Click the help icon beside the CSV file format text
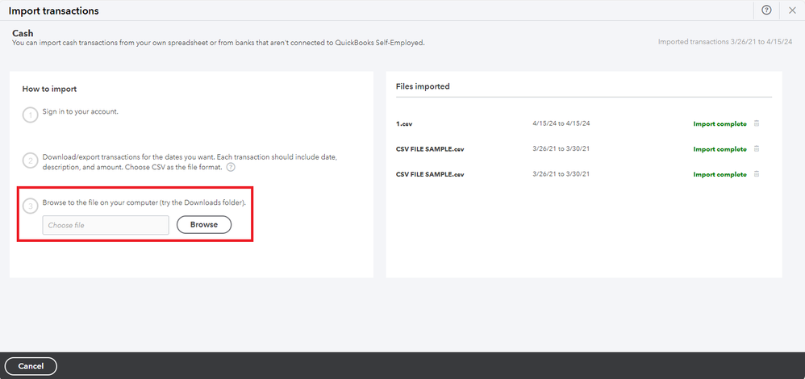Image resolution: width=805 pixels, height=379 pixels. (x=231, y=168)
